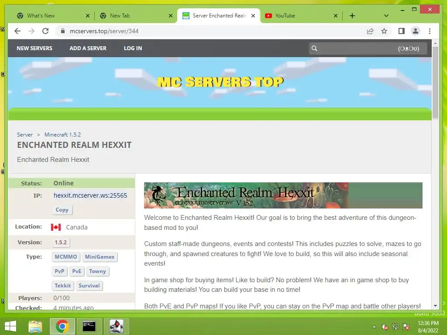Click the network tray icon
The height and width of the screenshot is (335, 447).
tap(395, 327)
